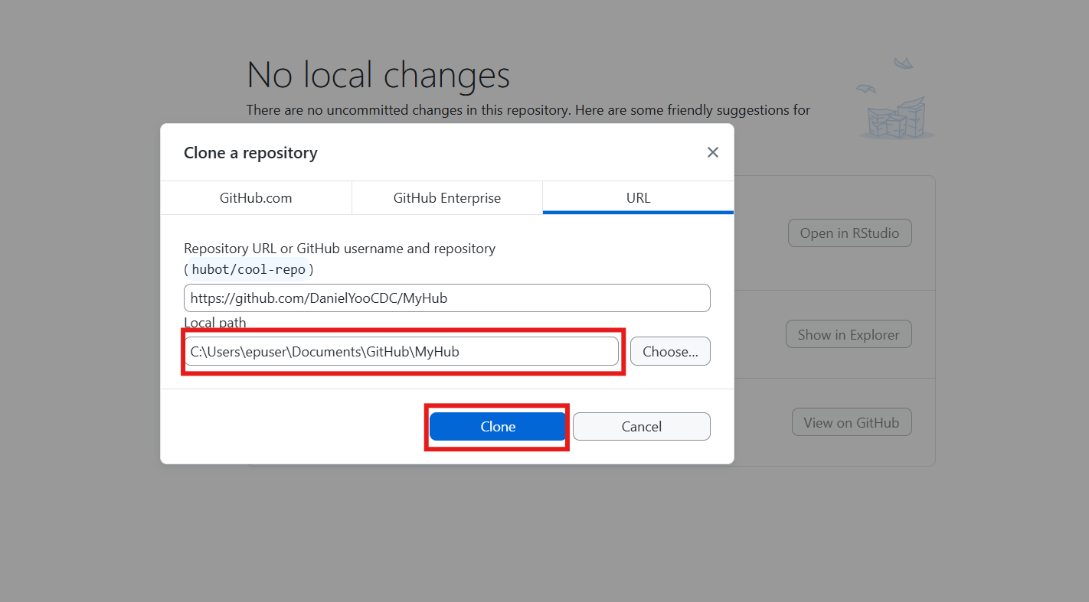The height and width of the screenshot is (602, 1089).
Task: Click Show in Explorer button
Action: [849, 334]
